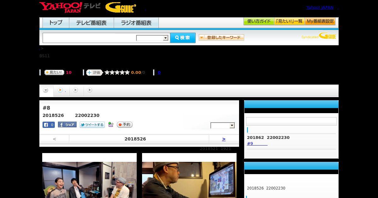
Task: Click the 201862 22002230 sidebar schedule text
Action: click(268, 138)
